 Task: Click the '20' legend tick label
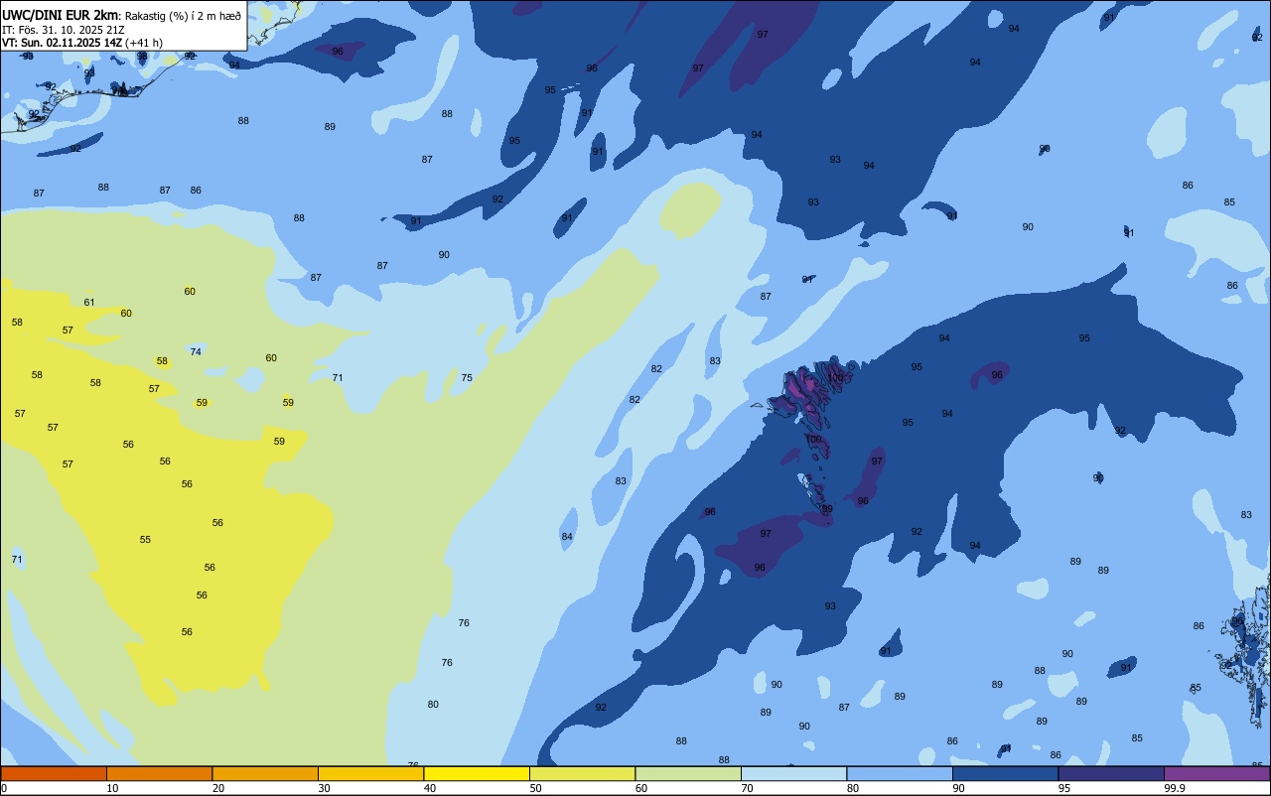pos(218,788)
